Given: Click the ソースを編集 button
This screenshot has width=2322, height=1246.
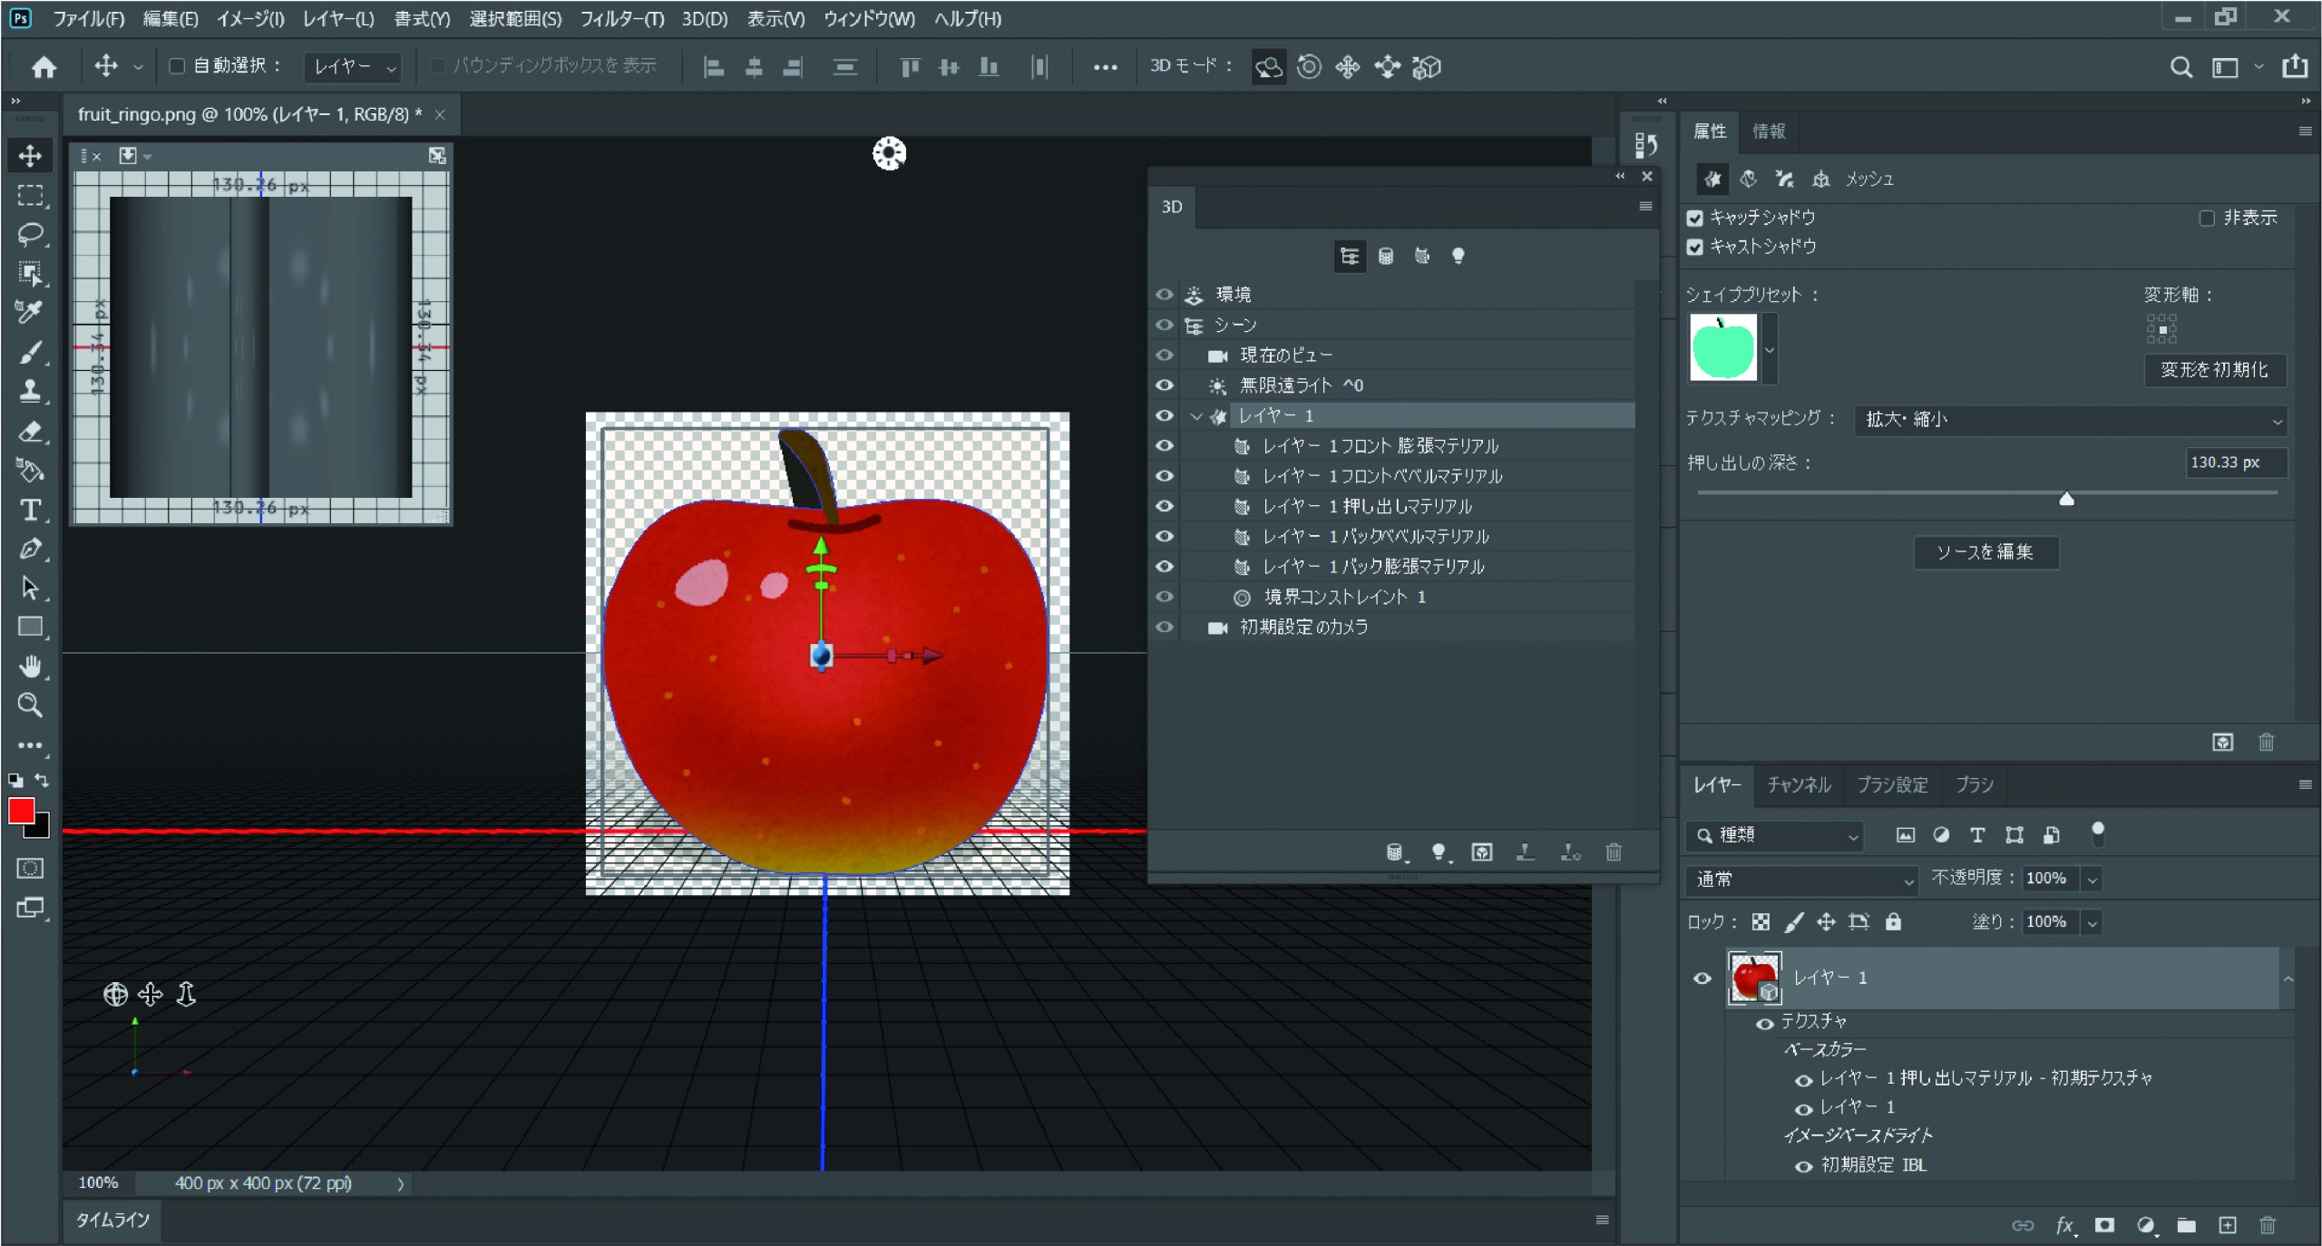Looking at the screenshot, I should [1985, 552].
